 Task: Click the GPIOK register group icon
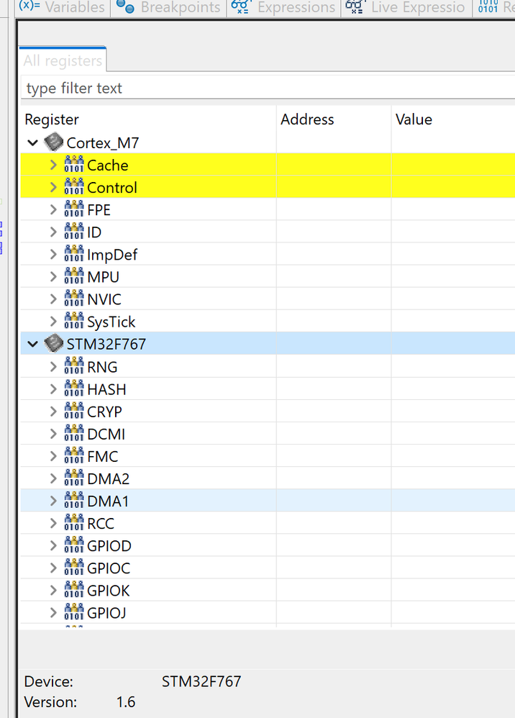(x=73, y=589)
